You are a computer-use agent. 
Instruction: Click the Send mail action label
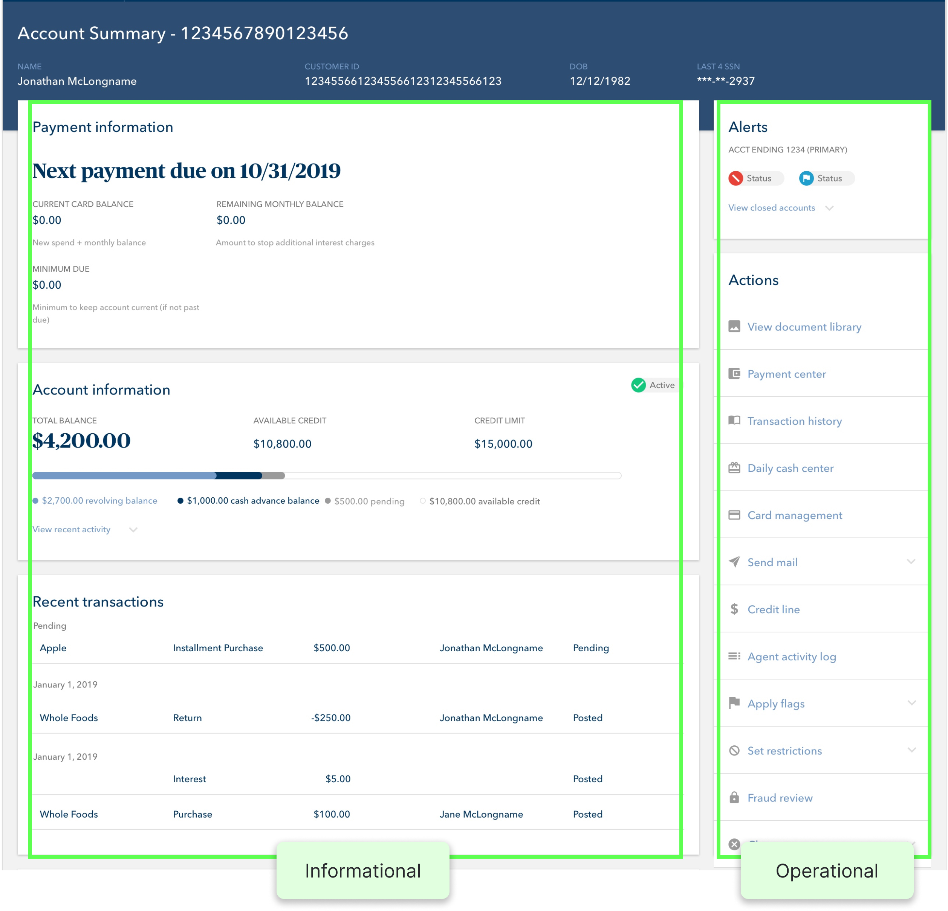[x=772, y=562]
